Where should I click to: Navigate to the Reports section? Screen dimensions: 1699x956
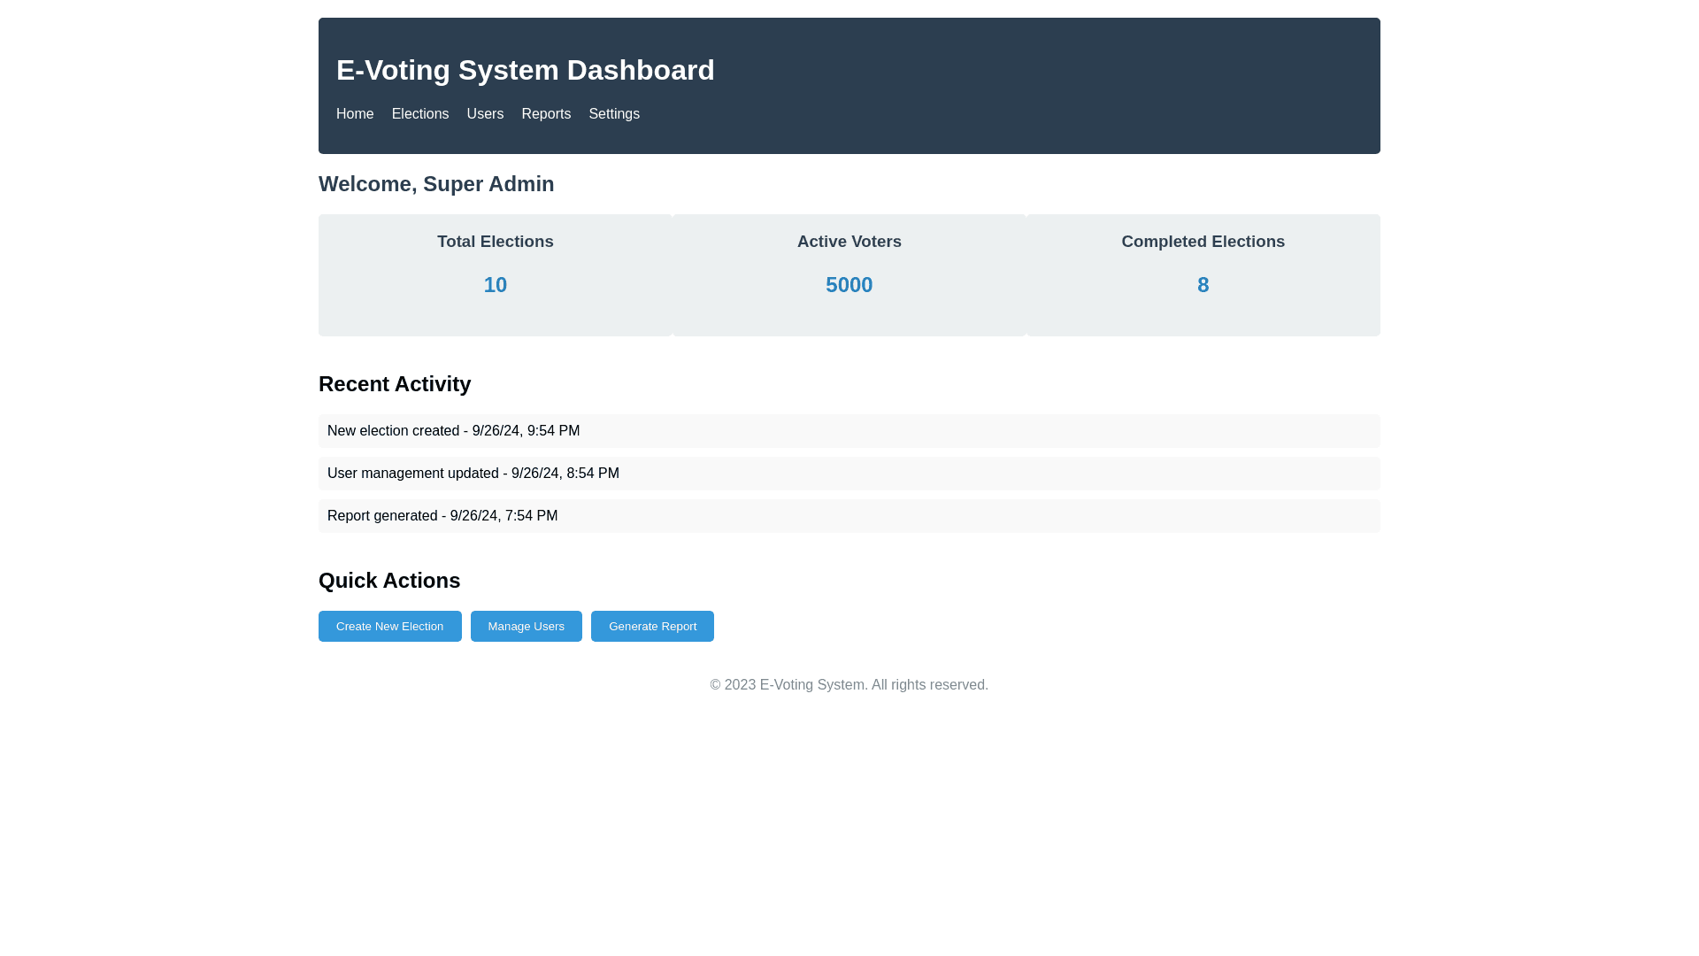coord(546,114)
